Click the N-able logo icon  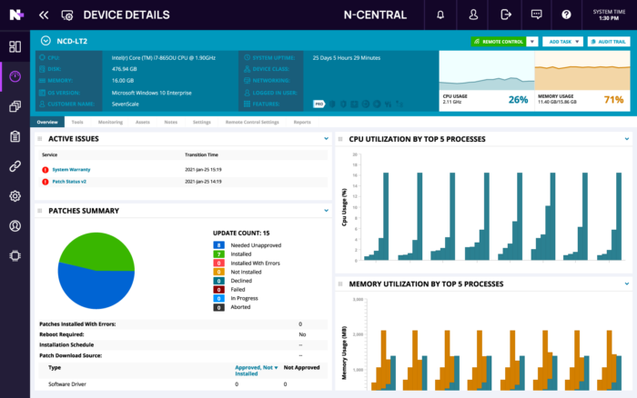pos(16,15)
